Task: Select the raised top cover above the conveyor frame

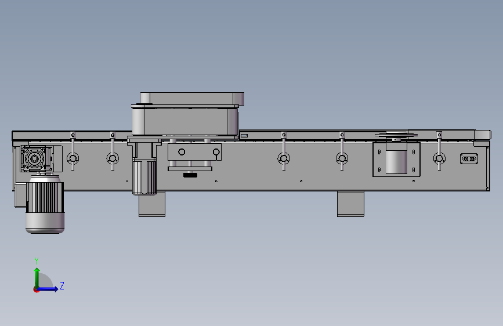Action: [x=192, y=99]
